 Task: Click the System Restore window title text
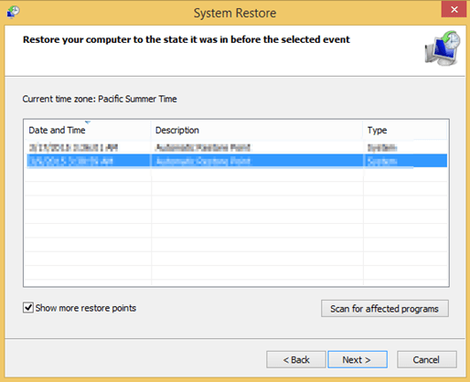tap(235, 13)
